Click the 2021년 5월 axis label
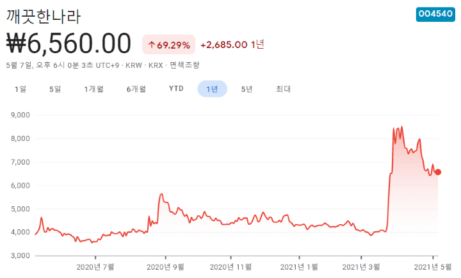Screen dimensions: 461x278 (432, 267)
